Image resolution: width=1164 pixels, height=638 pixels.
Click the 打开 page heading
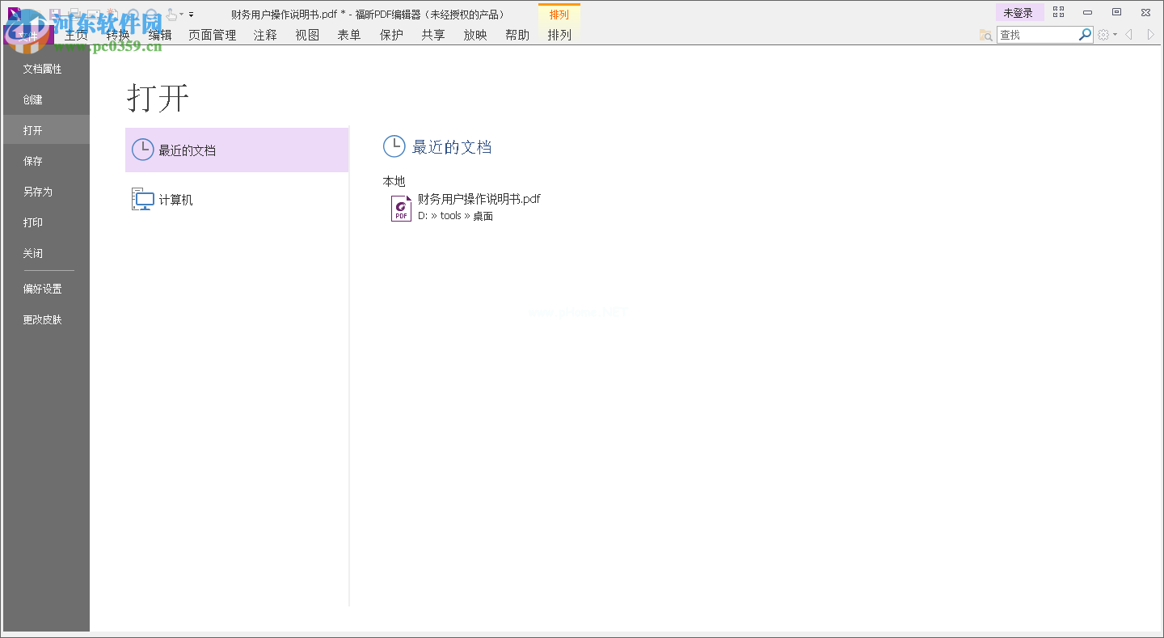pyautogui.click(x=158, y=98)
